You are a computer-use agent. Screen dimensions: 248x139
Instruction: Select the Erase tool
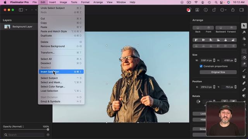click(244, 83)
